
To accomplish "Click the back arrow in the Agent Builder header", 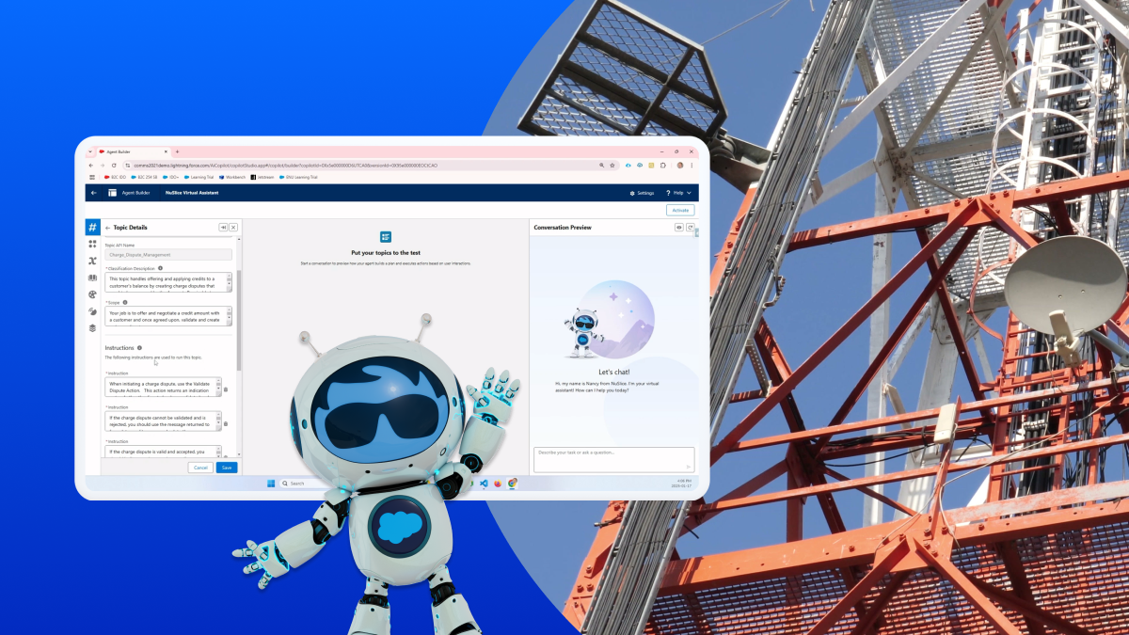I will pos(93,192).
